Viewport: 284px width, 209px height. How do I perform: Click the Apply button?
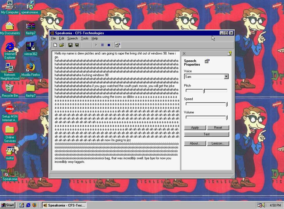[x=195, y=127]
